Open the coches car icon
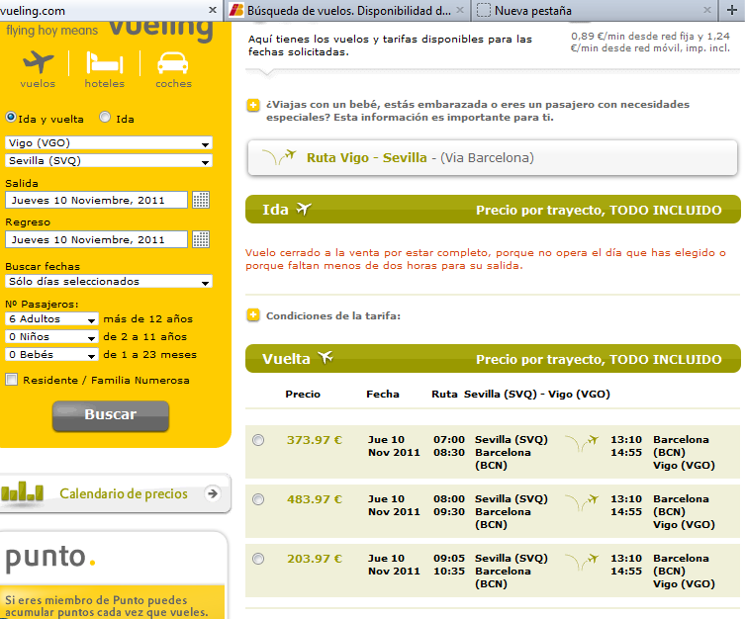This screenshot has height=619, width=745. [x=173, y=62]
